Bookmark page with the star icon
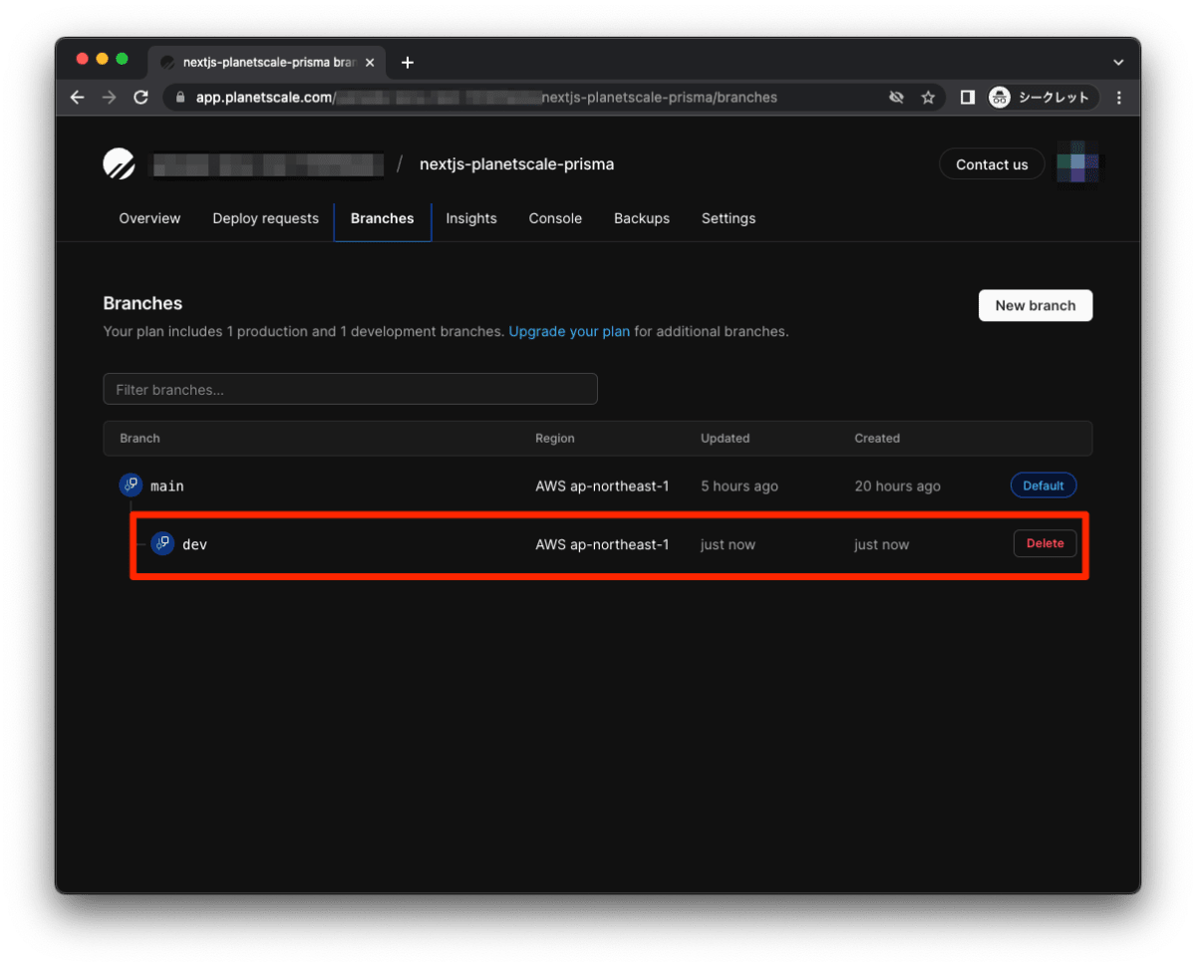The image size is (1196, 967). point(928,98)
